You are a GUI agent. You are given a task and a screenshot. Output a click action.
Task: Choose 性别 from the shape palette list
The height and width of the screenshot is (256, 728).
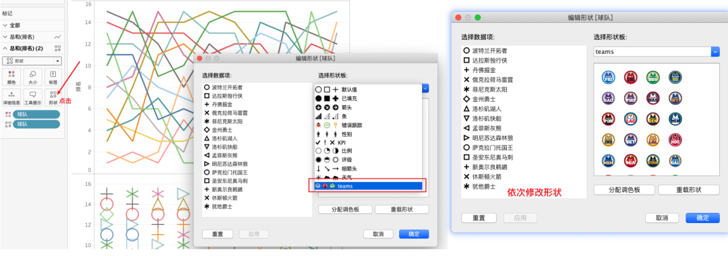point(368,133)
